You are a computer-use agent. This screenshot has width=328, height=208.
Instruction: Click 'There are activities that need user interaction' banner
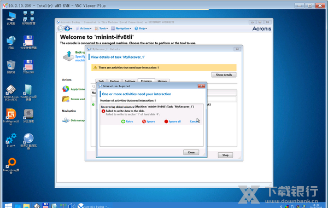point(164,68)
